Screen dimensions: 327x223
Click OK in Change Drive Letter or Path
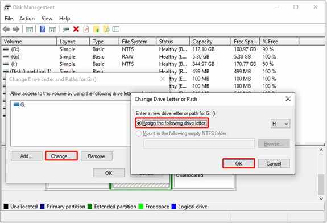(x=239, y=163)
